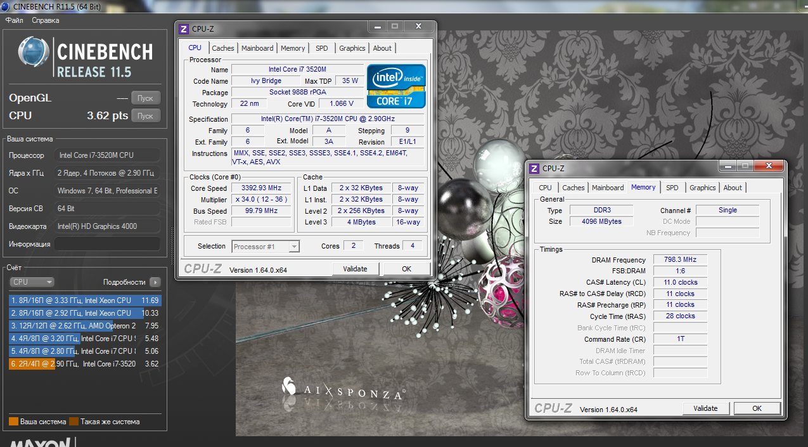Click the Multiplier value x 34.0 ( 12 - 36 )
This screenshot has height=447, width=808.
[x=261, y=200]
